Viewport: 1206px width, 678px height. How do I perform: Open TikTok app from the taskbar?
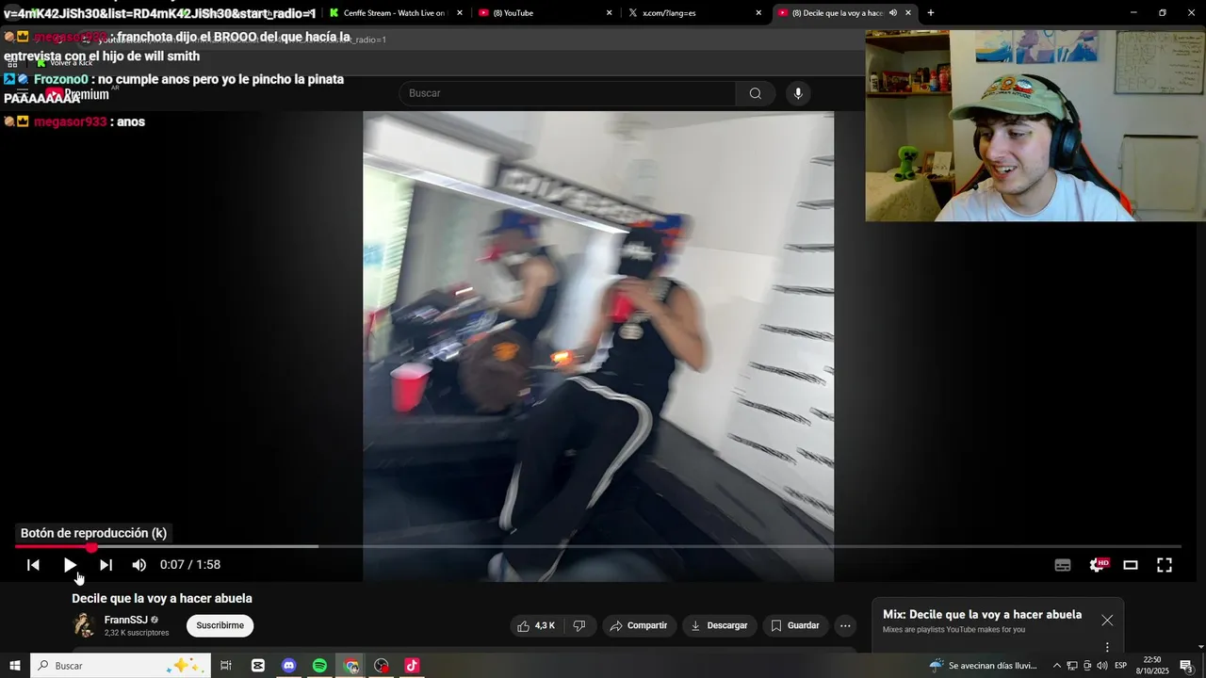pos(412,666)
